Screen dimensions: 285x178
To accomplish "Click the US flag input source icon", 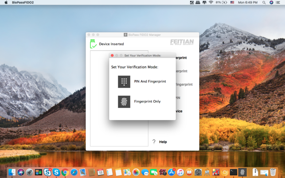I will pyautogui.click(x=232, y=2).
